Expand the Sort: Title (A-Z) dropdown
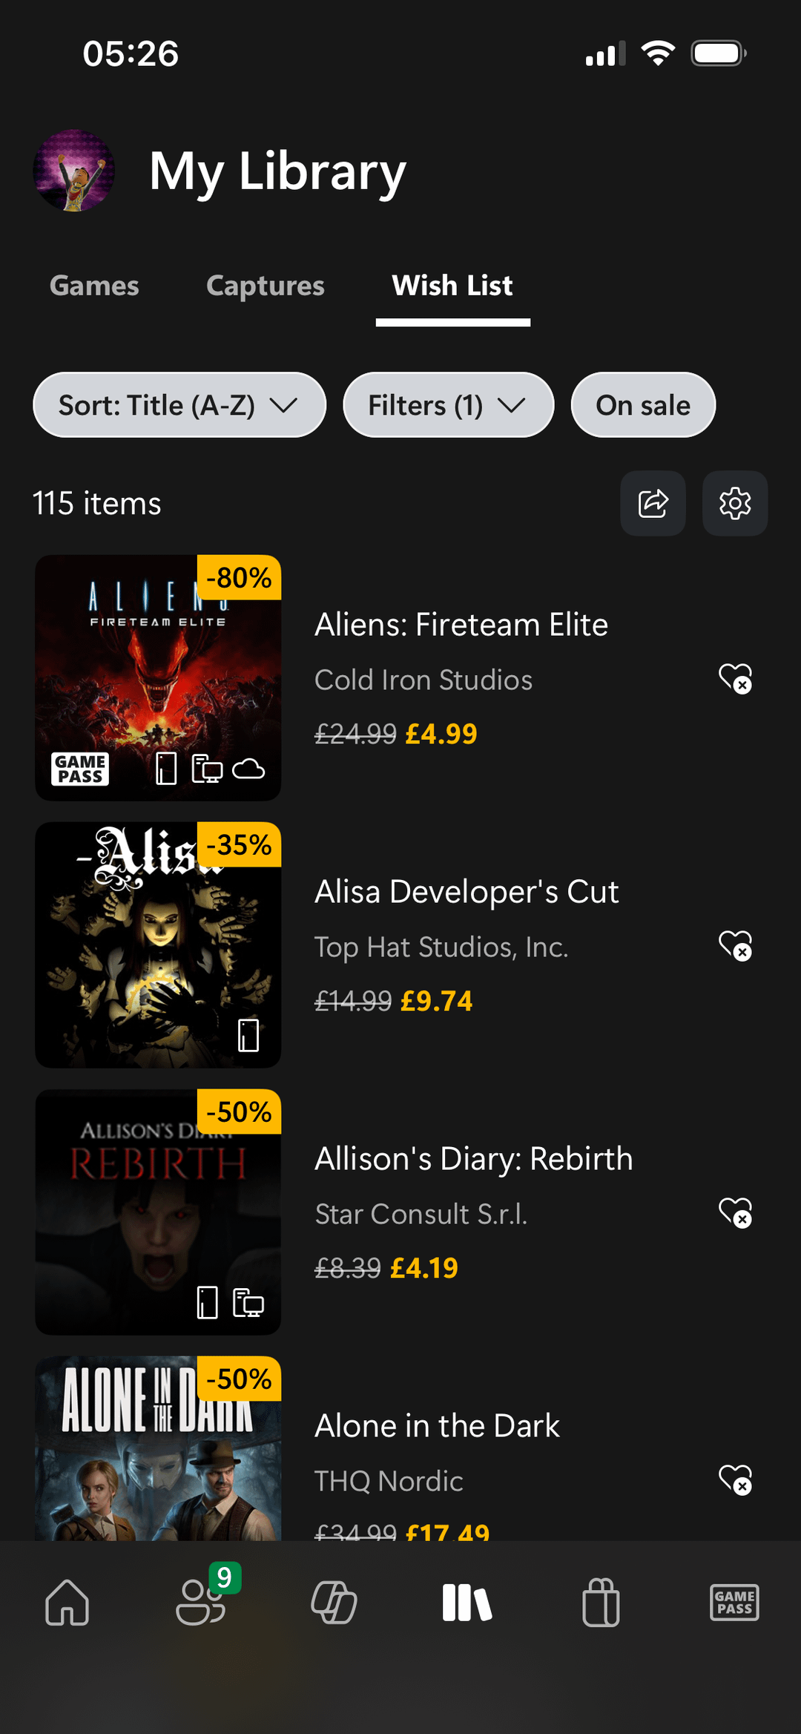 [179, 405]
